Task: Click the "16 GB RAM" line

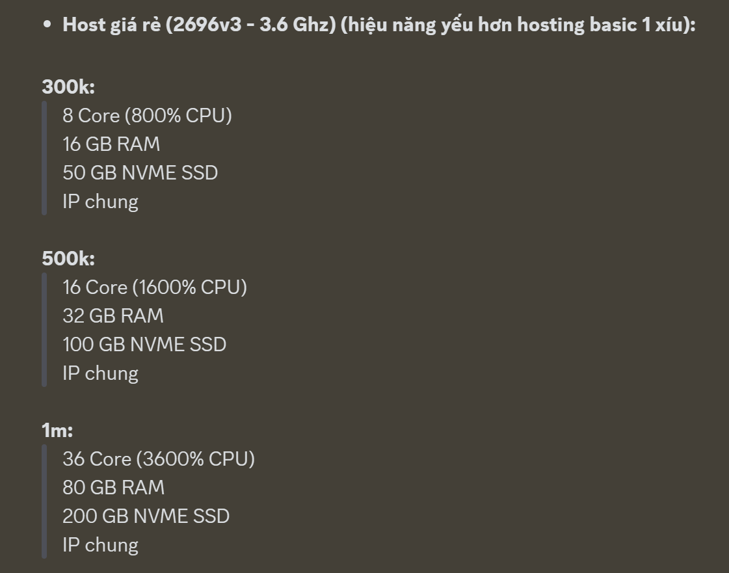Action: coord(111,144)
